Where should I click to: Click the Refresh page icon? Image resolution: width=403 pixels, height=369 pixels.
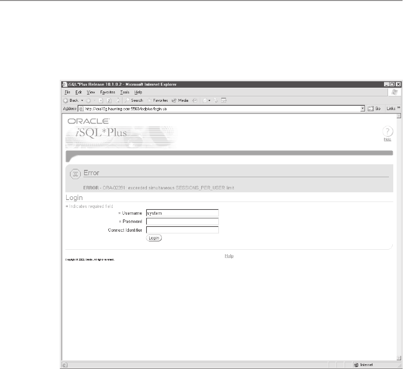click(109, 101)
